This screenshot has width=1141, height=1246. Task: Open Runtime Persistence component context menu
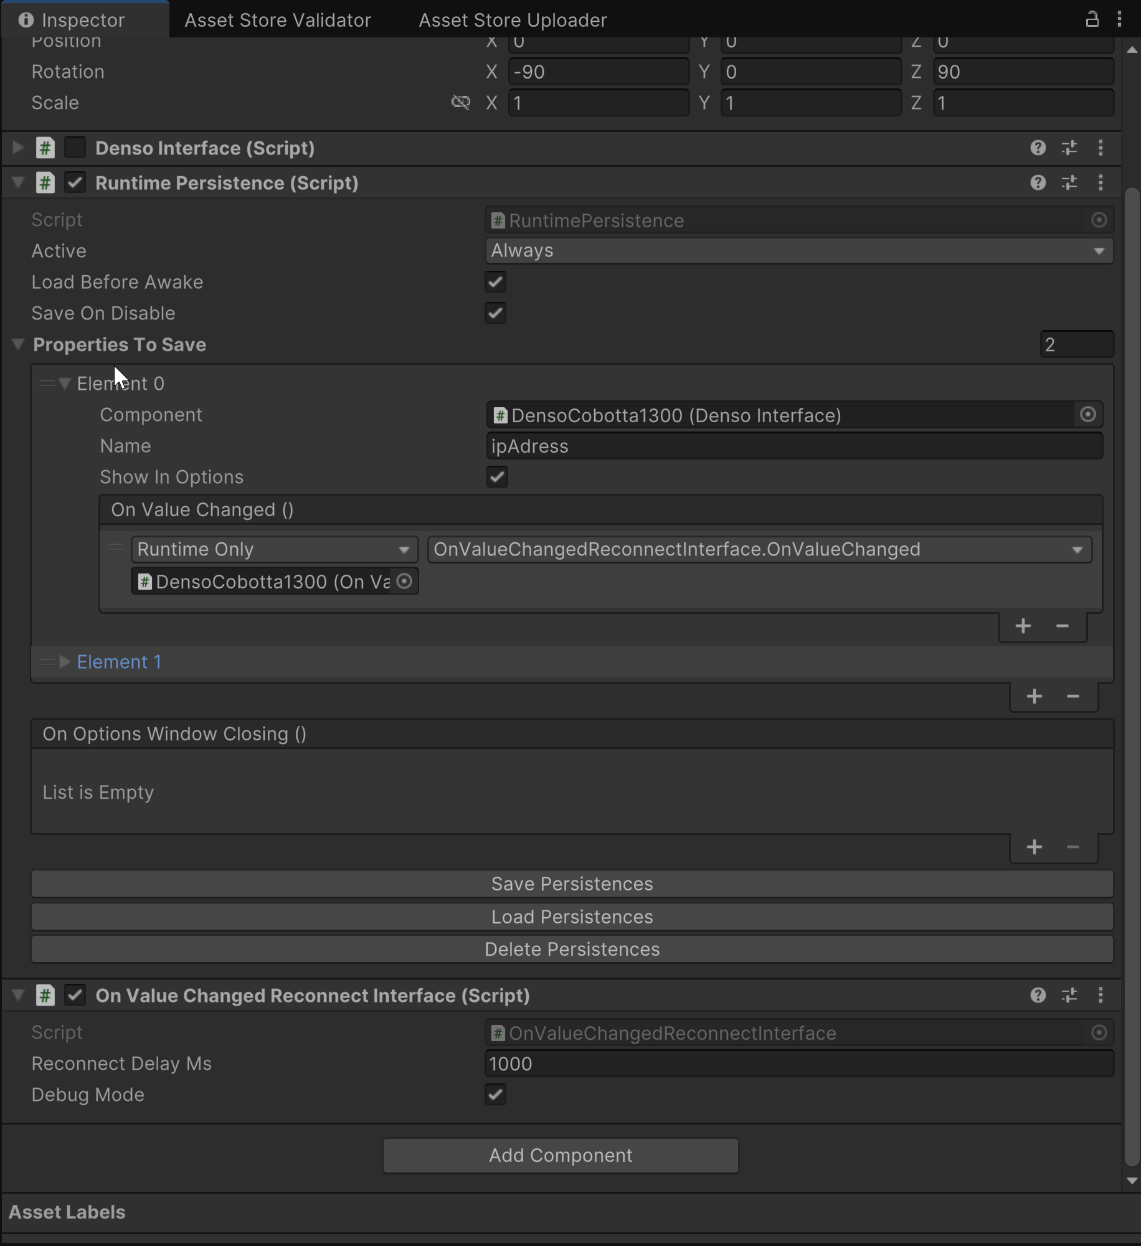pos(1101,183)
